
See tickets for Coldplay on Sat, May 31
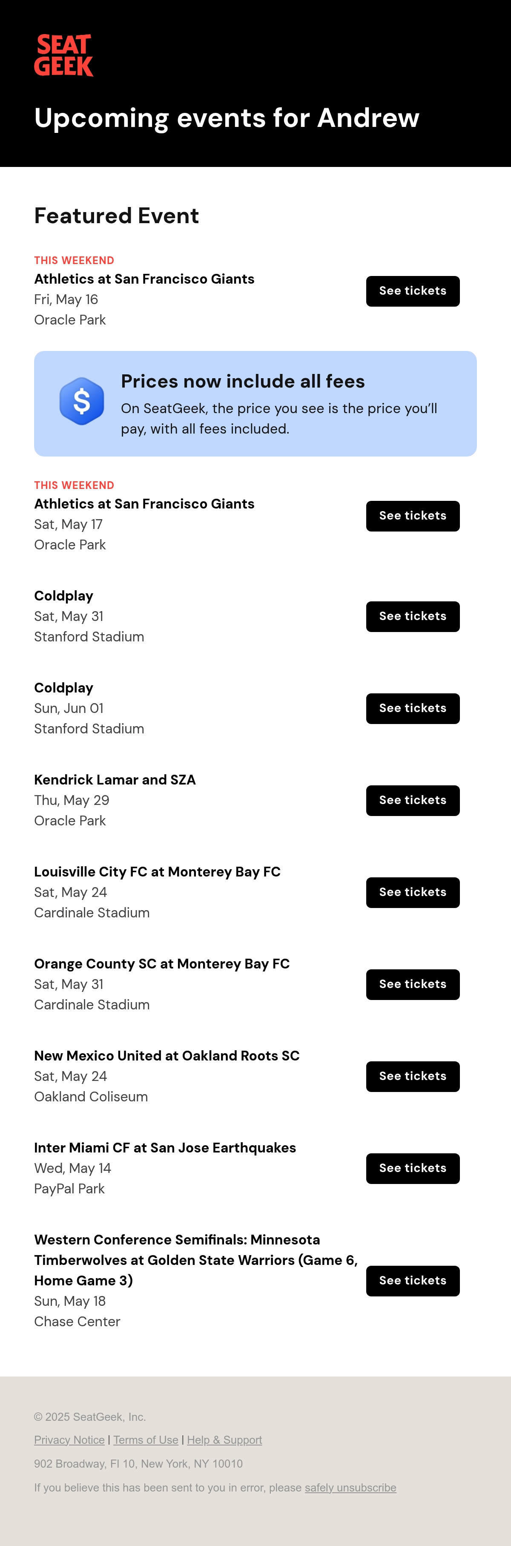[x=413, y=616]
